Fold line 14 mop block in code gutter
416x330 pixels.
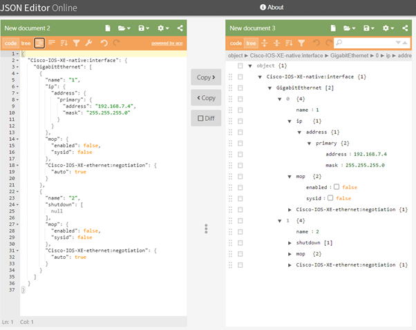click(17, 139)
